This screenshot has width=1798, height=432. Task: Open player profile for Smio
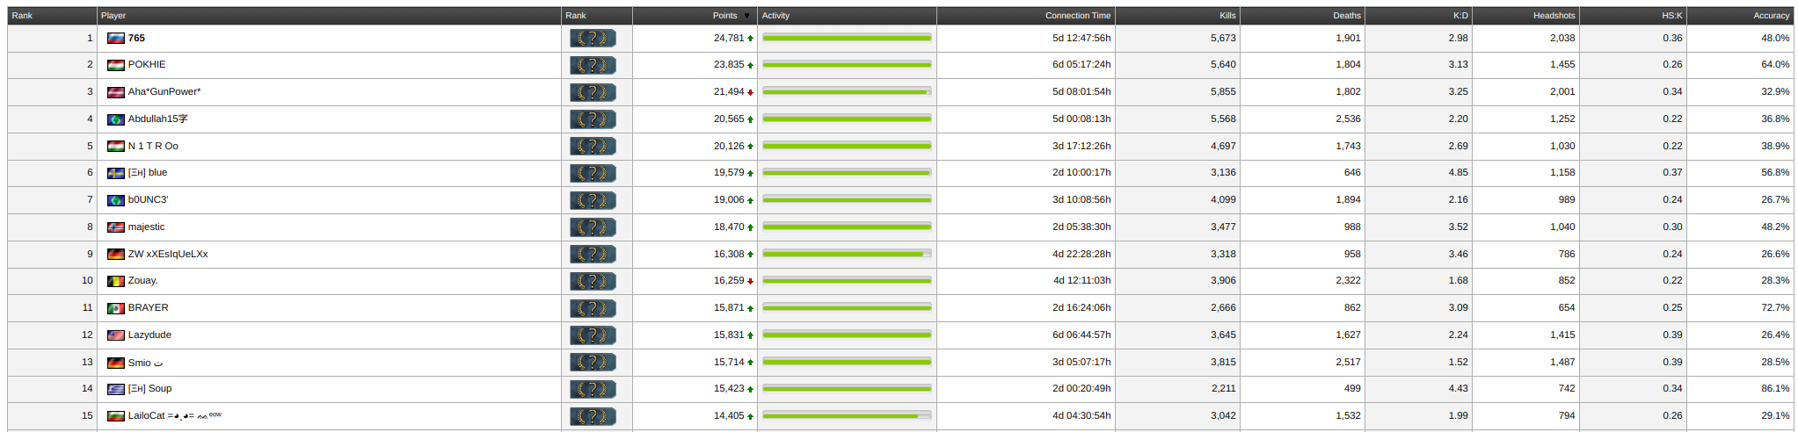[146, 363]
